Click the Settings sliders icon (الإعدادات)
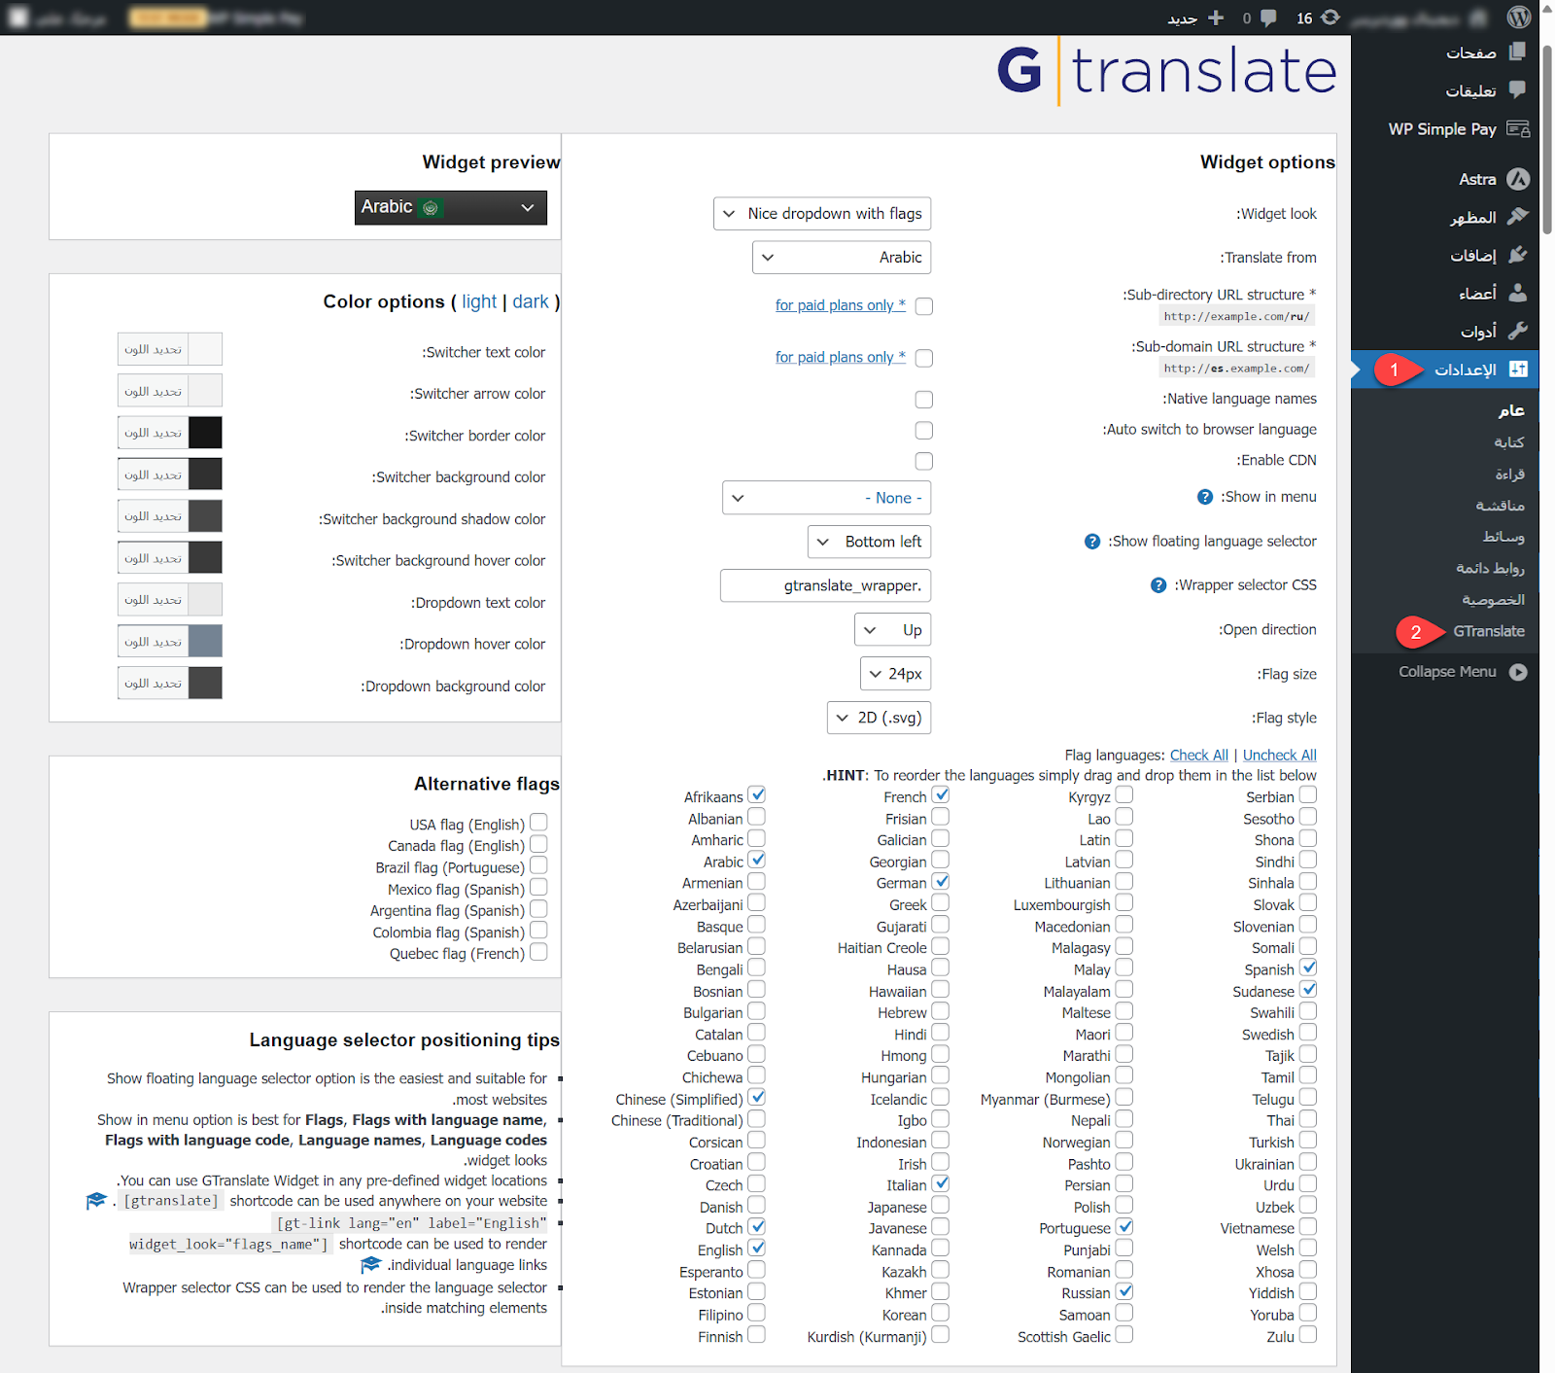Screen dimensions: 1555x1373 coord(1518,370)
